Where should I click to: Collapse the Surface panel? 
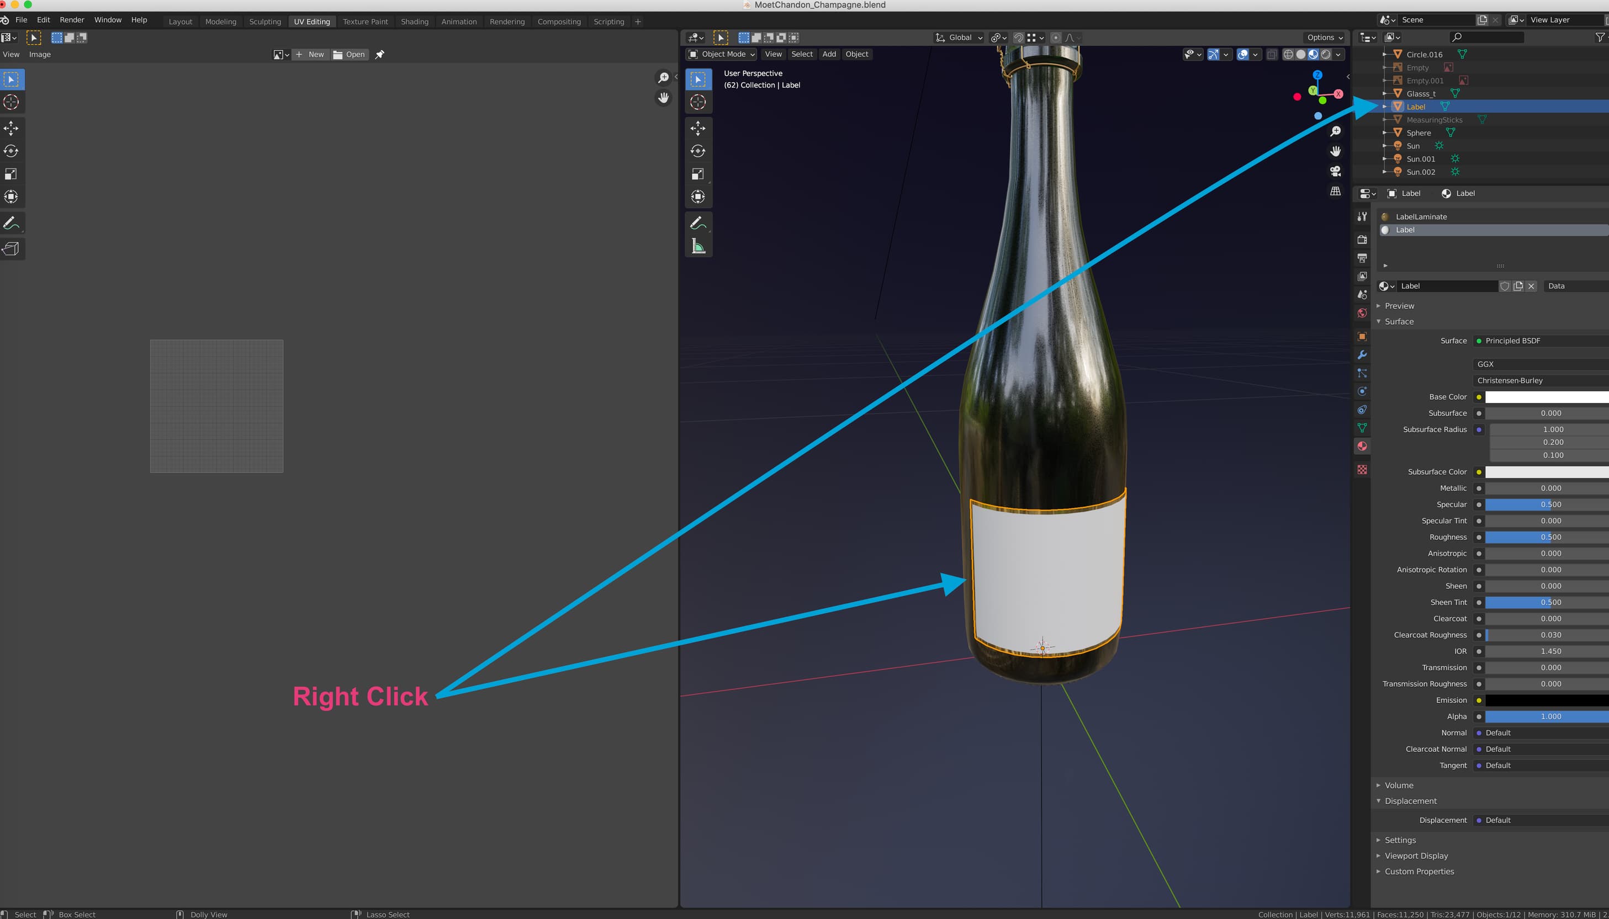[x=1399, y=322]
